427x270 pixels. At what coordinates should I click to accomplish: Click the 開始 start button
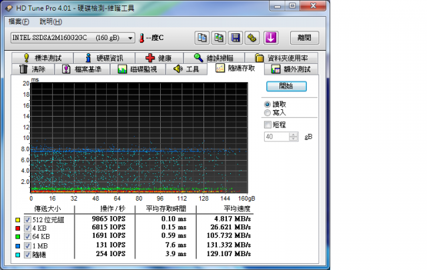coord(286,86)
